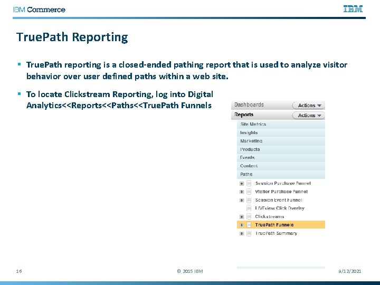The height and width of the screenshot is (285, 380).
Task: Click the IBM logo in the header
Action: click(353, 9)
